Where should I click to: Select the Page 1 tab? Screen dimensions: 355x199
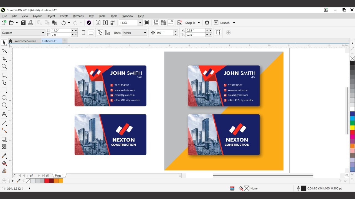tap(59, 176)
